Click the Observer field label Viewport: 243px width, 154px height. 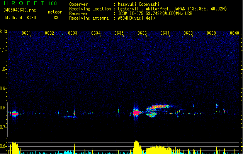pyautogui.click(x=78, y=4)
